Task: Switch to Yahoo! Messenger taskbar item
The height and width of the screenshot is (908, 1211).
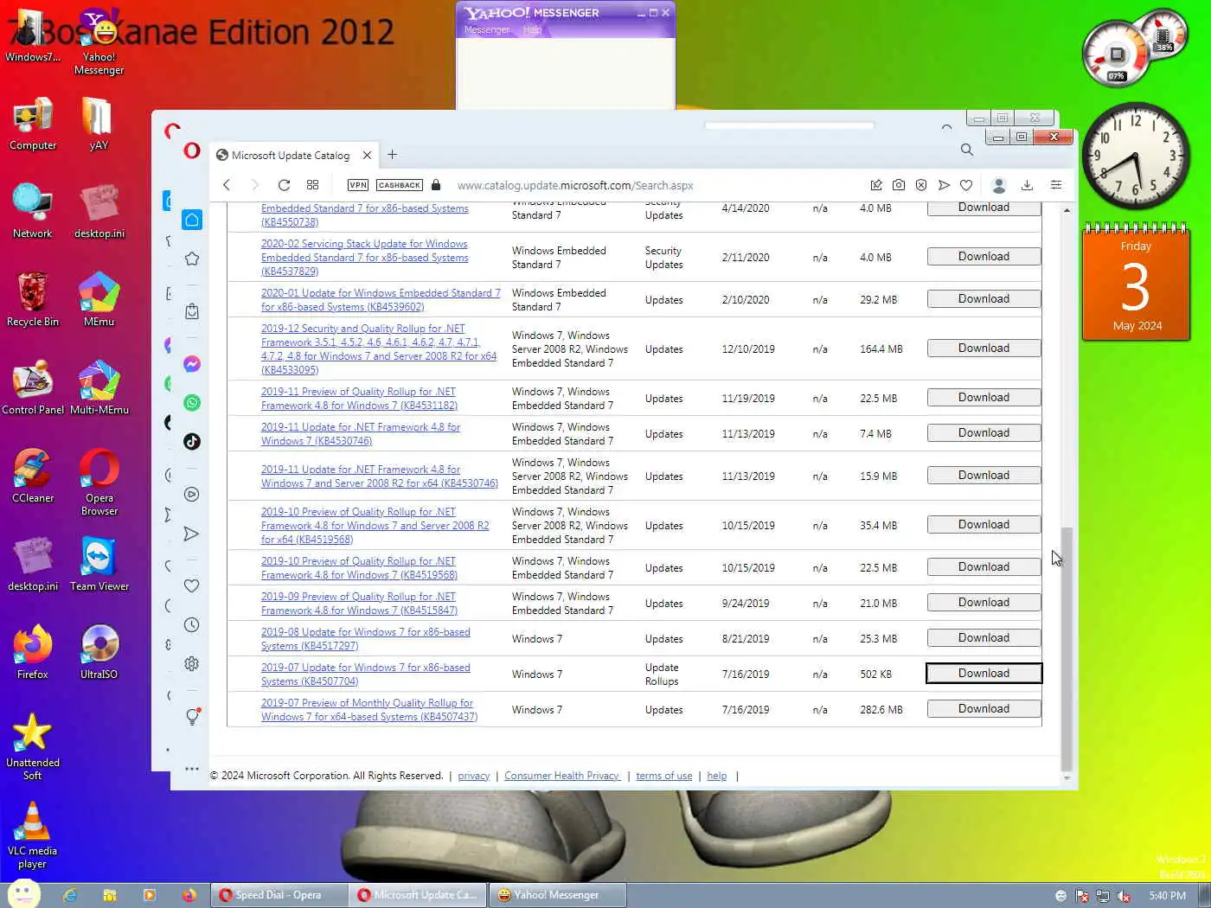Action: [x=557, y=895]
